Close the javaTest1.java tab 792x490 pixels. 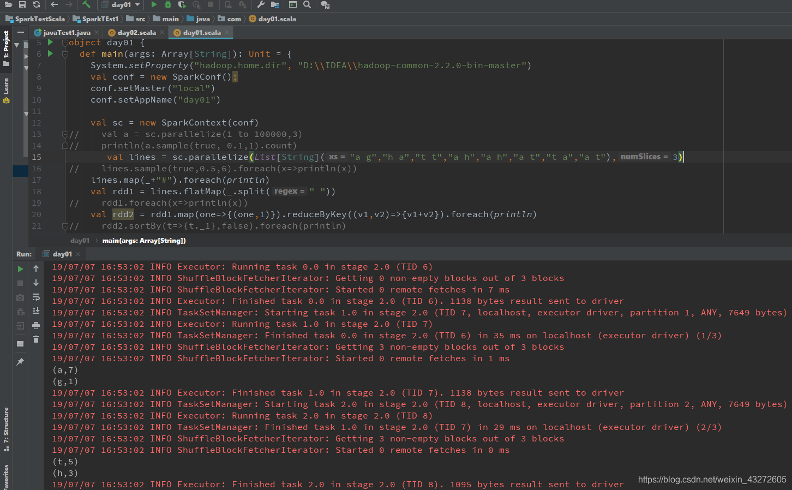pyautogui.click(x=97, y=33)
